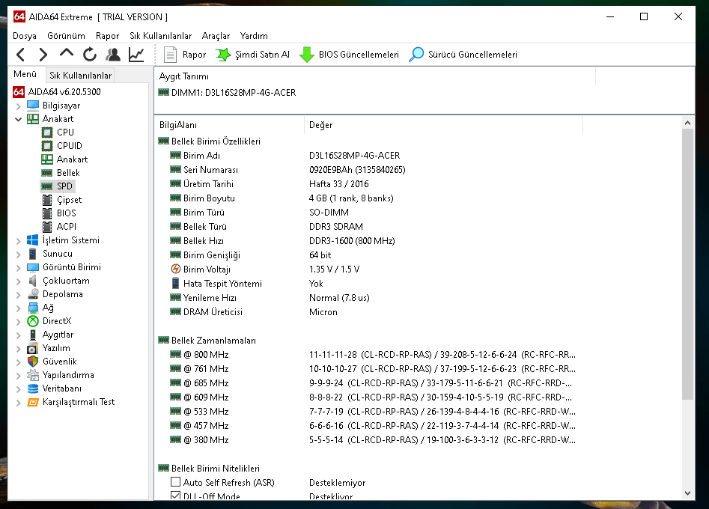The image size is (709, 509).
Task: Open BIOS Güncellemeleri
Action: 349,55
